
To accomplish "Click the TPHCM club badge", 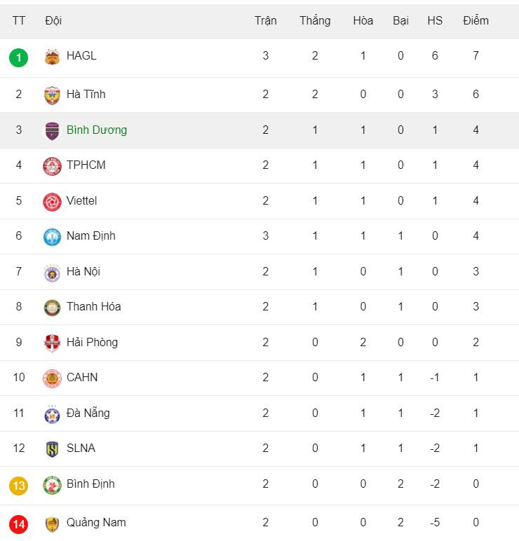I will [x=52, y=165].
